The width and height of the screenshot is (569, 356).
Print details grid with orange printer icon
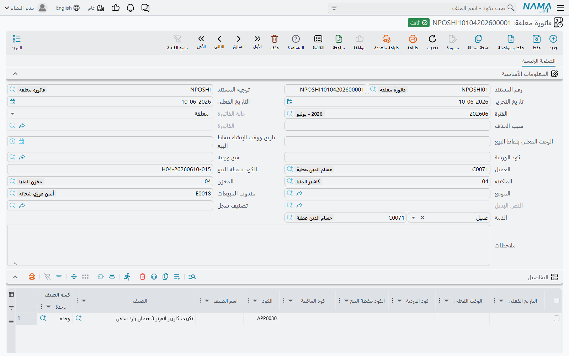[32, 277]
